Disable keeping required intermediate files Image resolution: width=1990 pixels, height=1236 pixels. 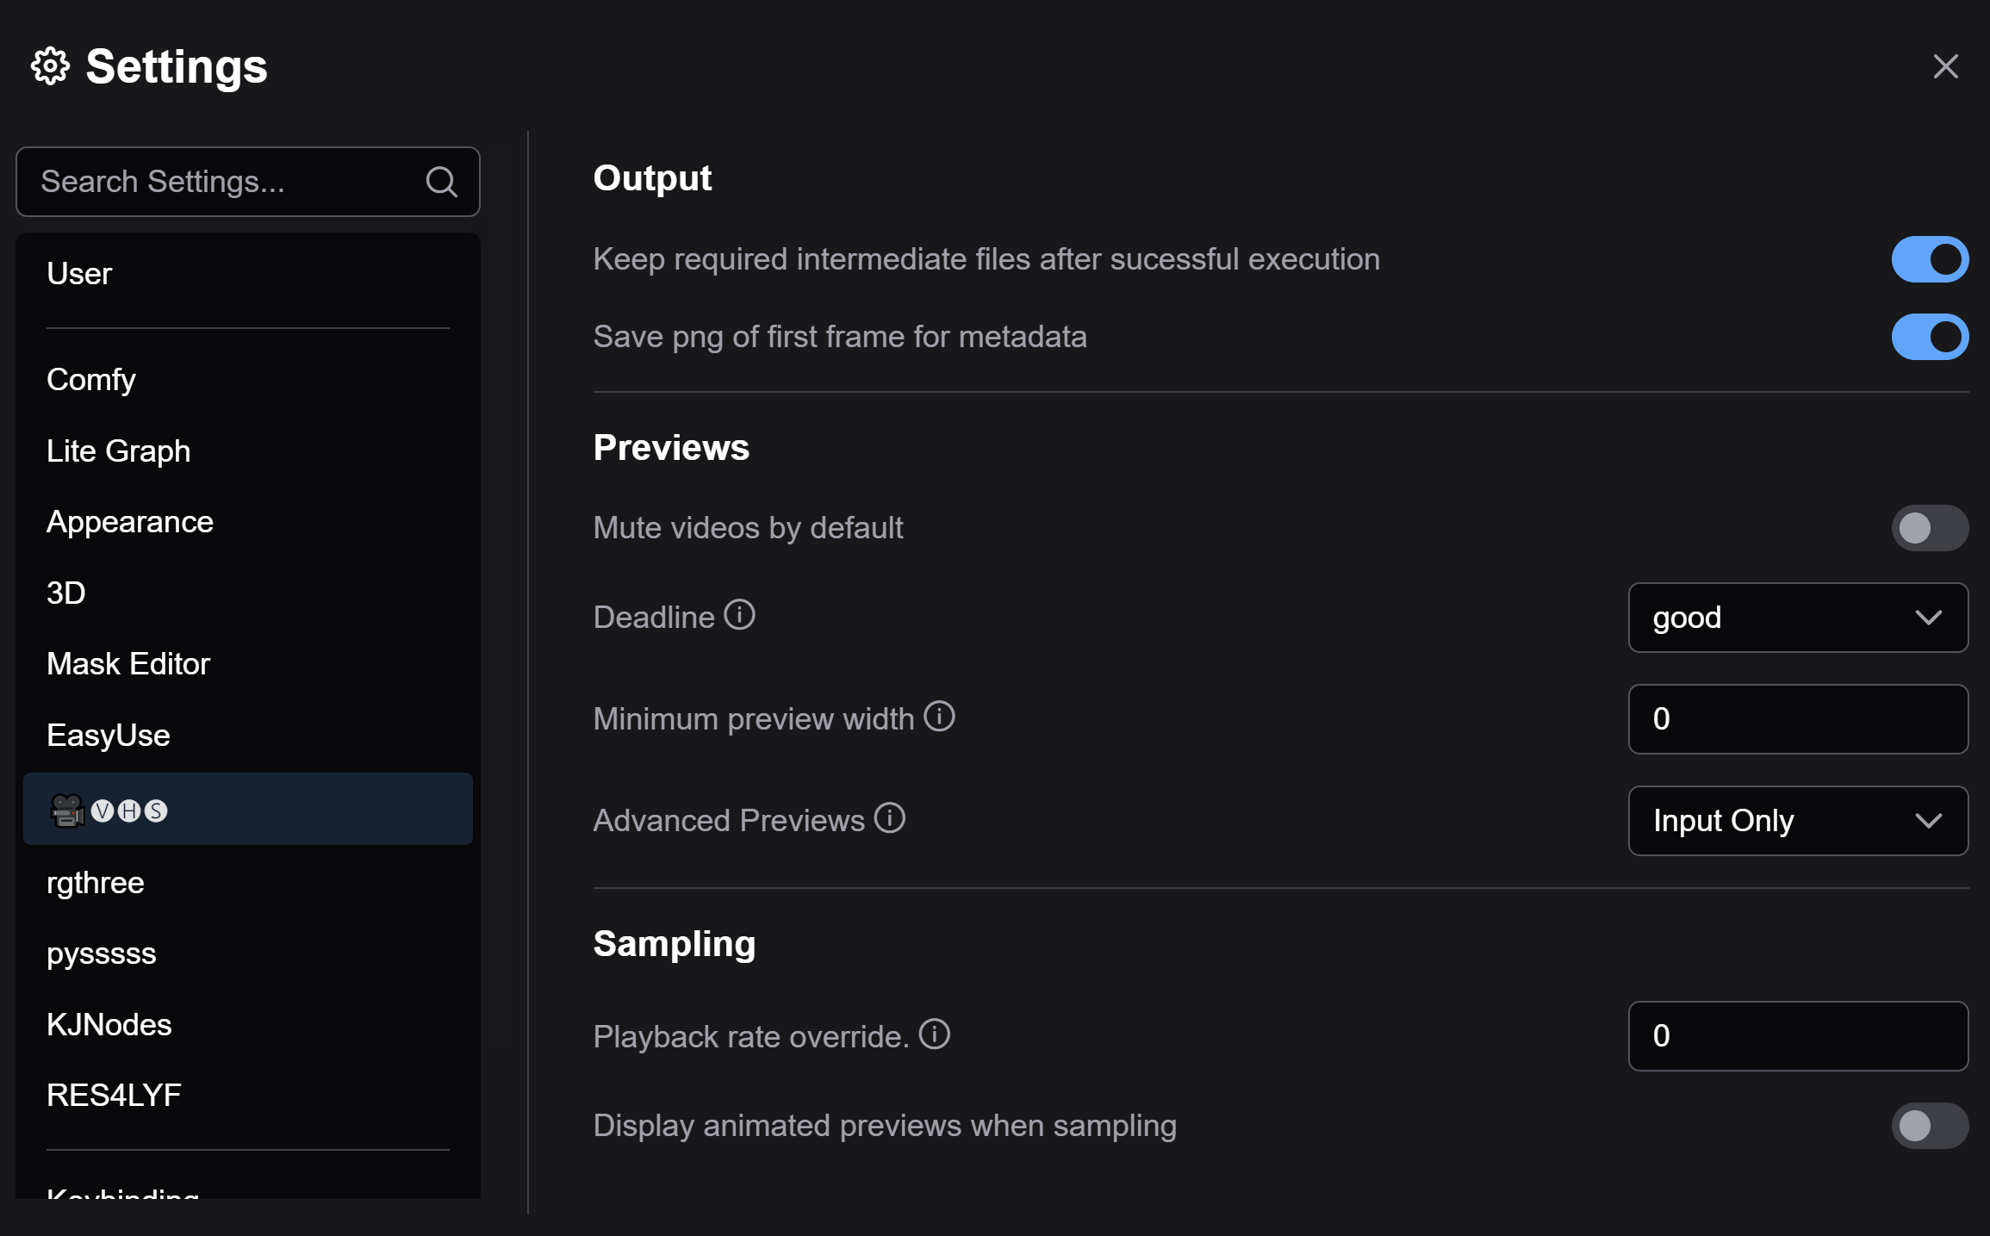1929,259
